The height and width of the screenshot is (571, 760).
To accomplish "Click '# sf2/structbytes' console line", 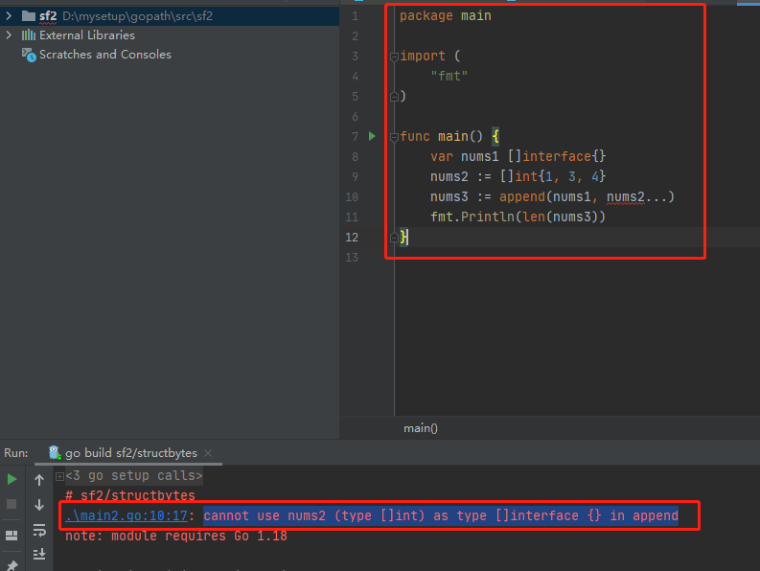I will click(130, 495).
